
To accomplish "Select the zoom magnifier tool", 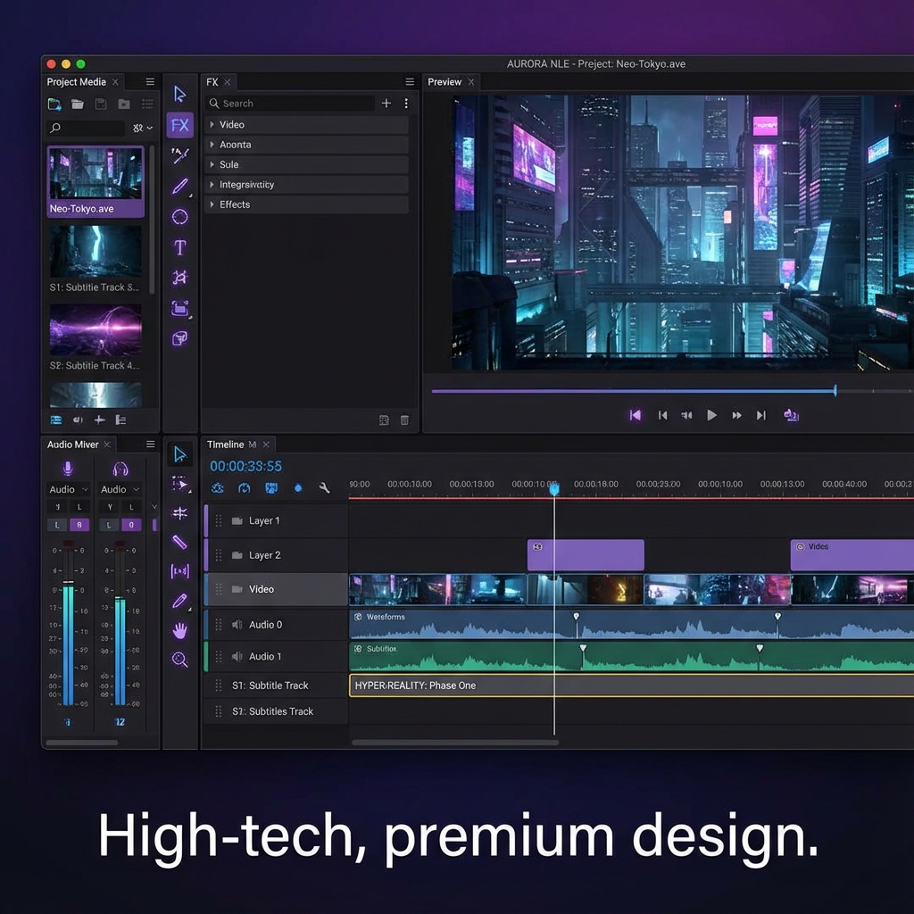I will coord(179,660).
